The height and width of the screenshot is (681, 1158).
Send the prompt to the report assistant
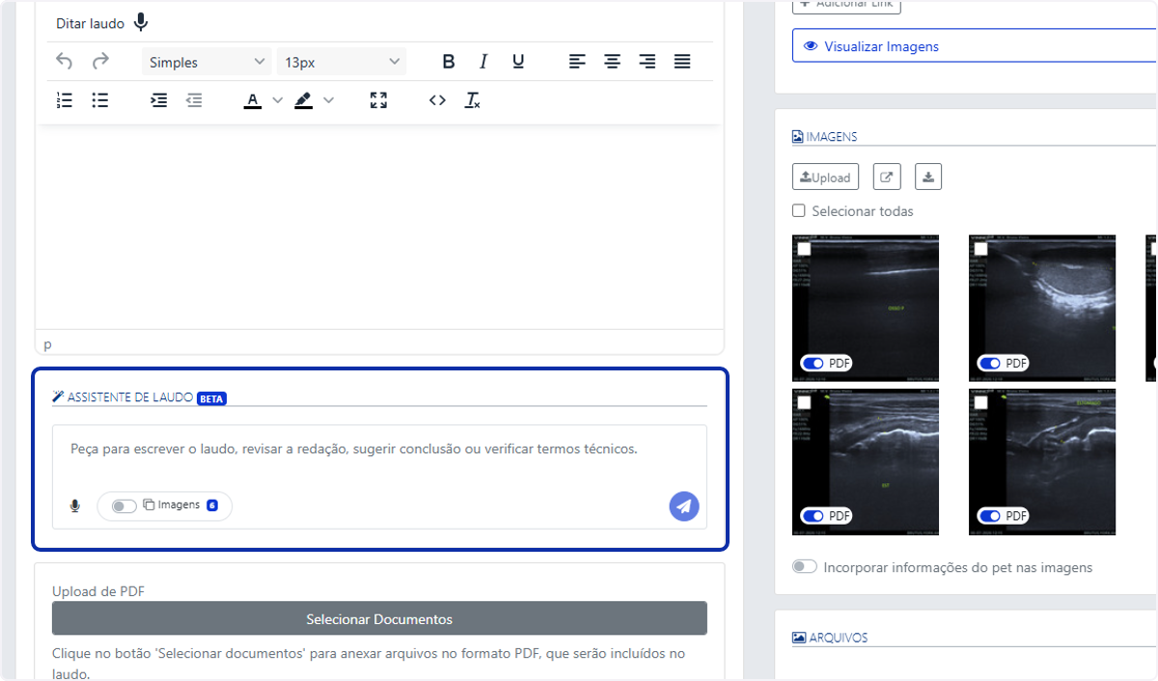click(x=684, y=505)
